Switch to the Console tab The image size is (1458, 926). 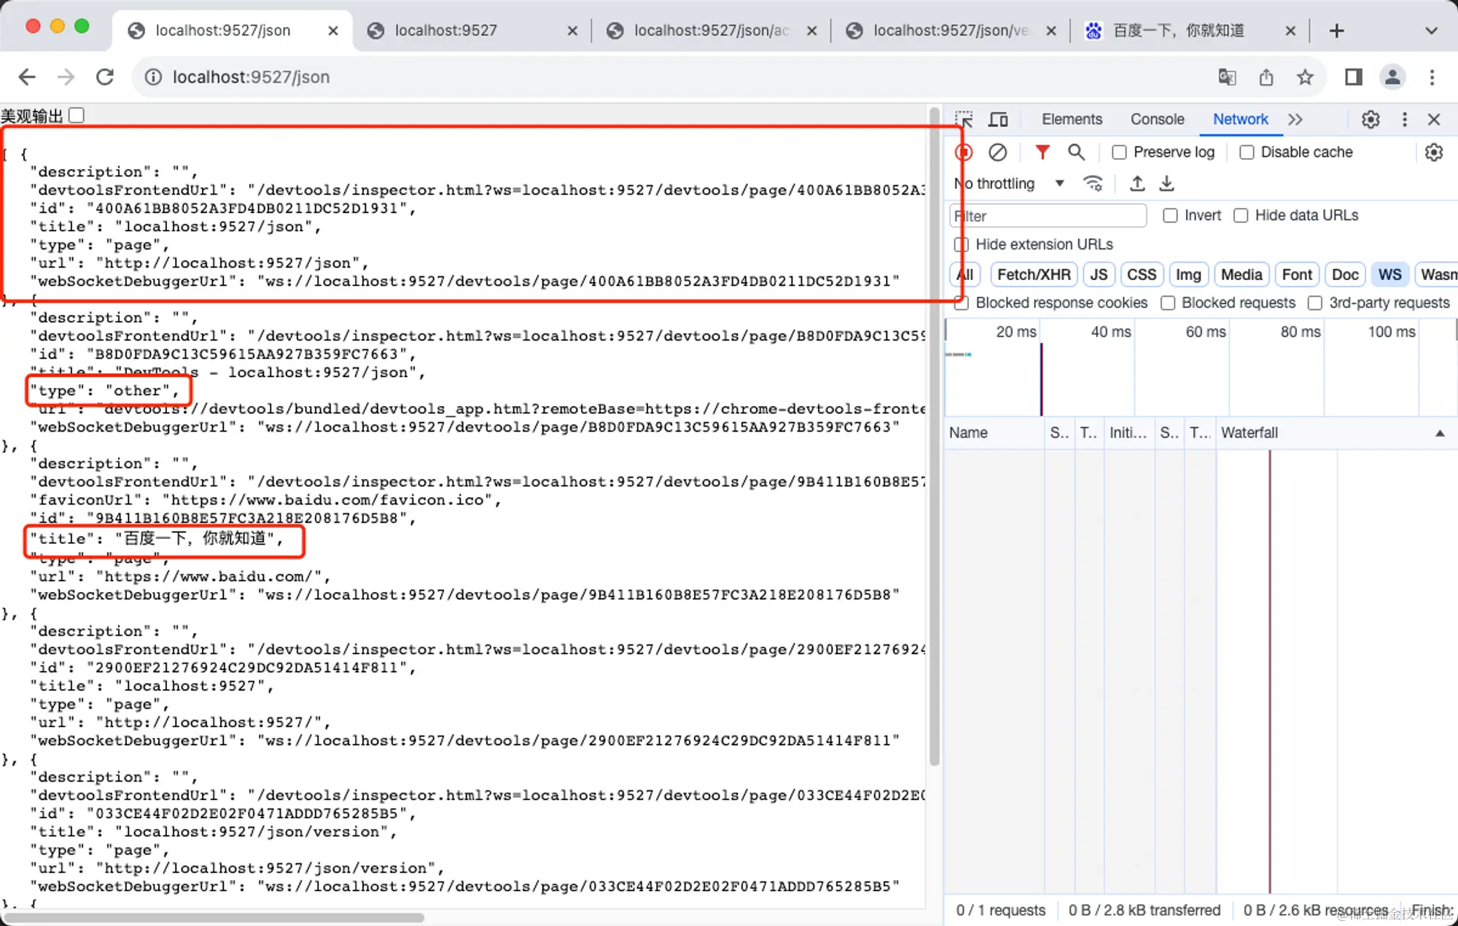1157,120
